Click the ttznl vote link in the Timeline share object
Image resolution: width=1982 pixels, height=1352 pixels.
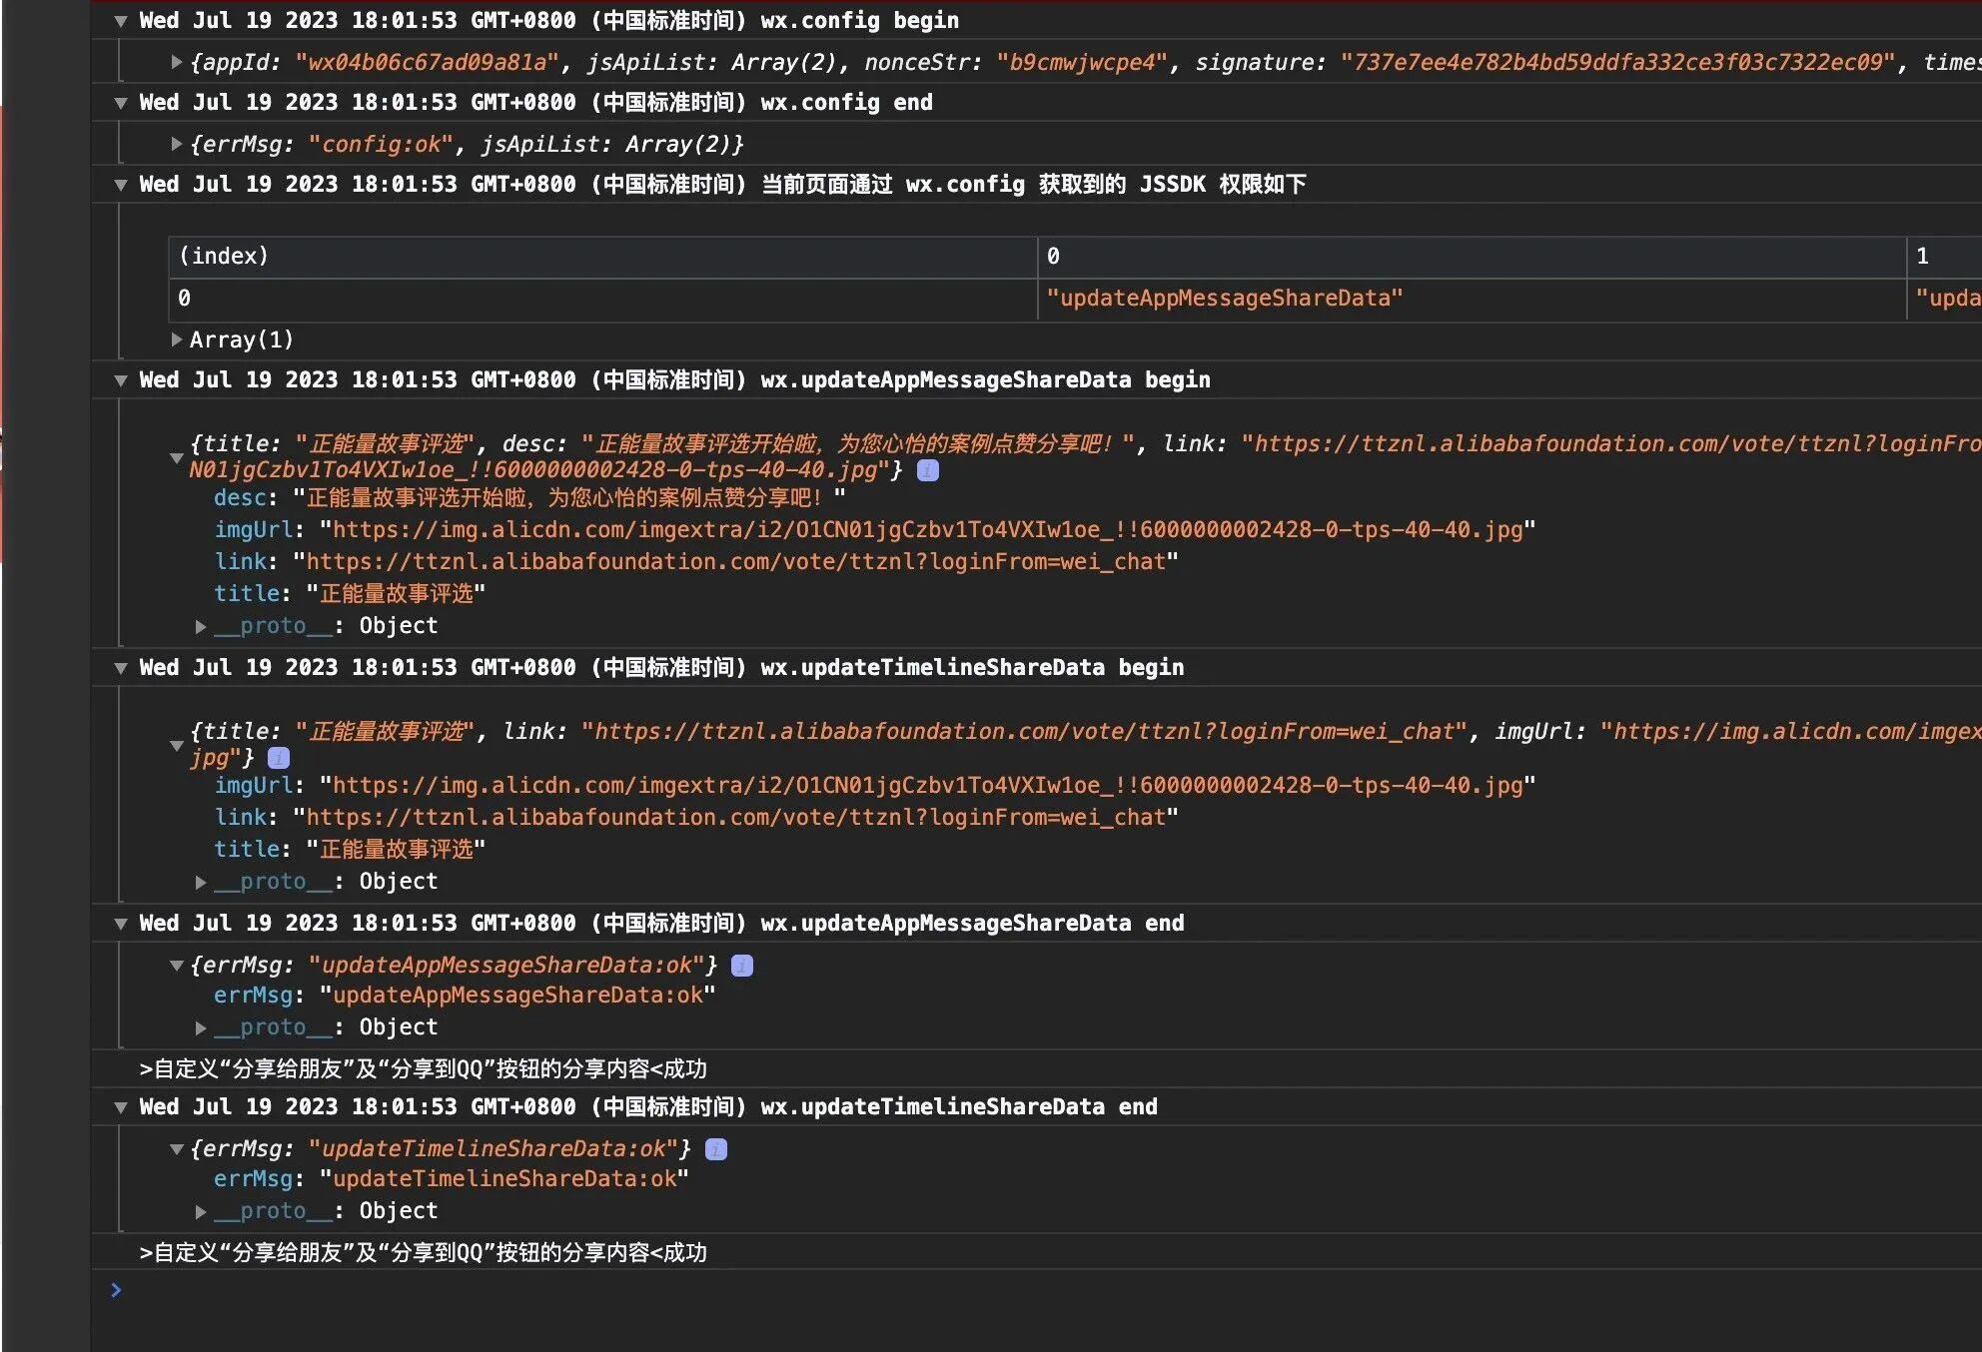tap(735, 818)
